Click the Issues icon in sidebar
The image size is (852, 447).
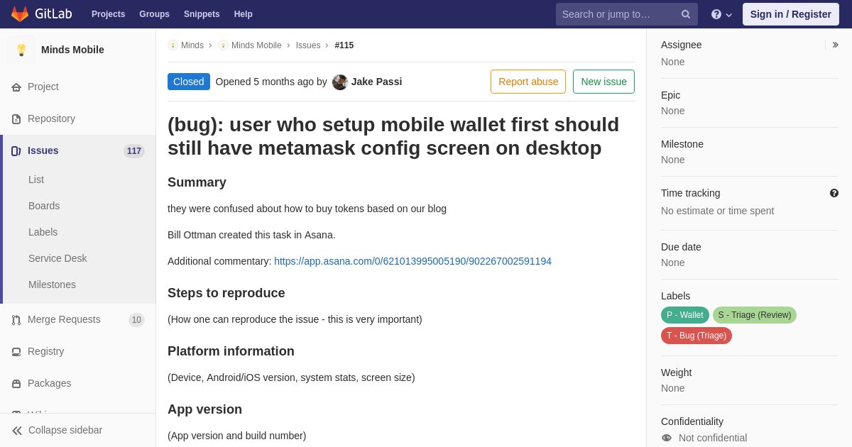[16, 151]
